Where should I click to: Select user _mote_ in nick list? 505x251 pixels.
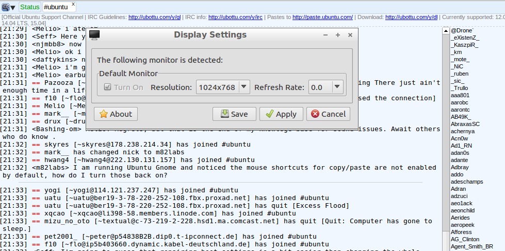coord(460,59)
